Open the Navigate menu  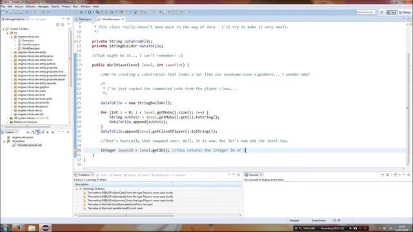(43, 6)
